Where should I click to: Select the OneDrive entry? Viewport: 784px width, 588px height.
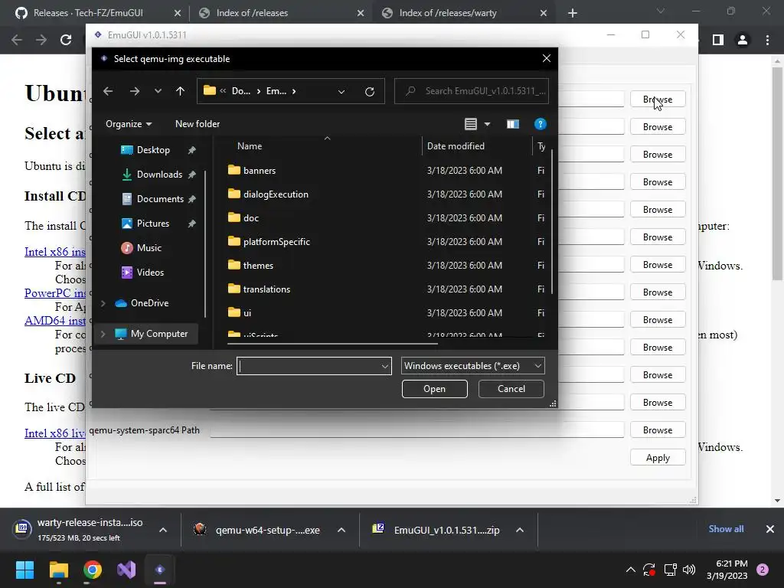pos(149,303)
